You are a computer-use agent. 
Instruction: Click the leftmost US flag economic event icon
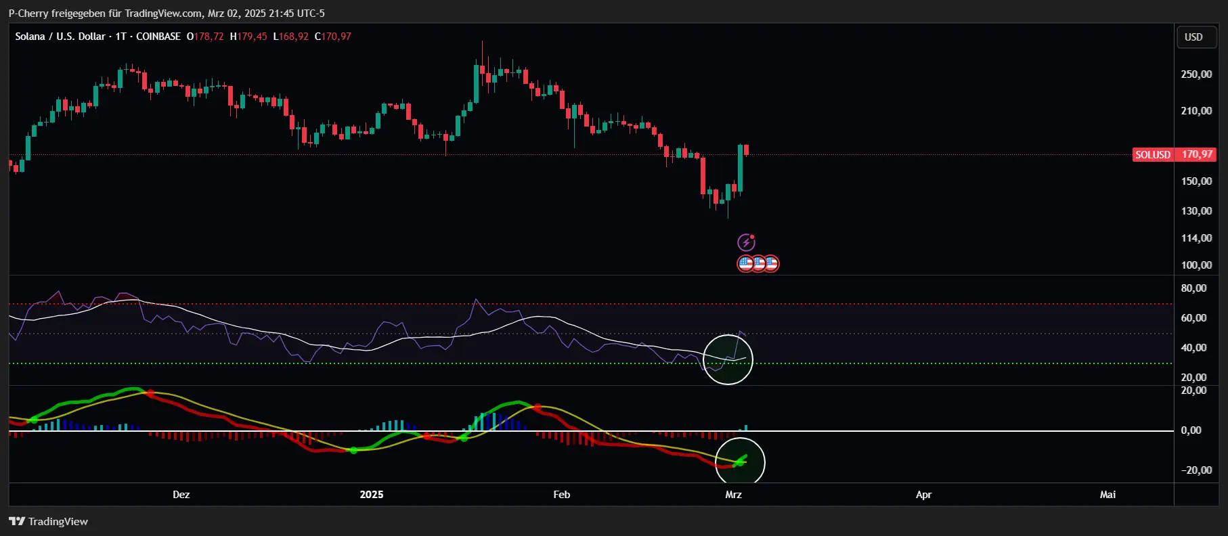(x=745, y=263)
